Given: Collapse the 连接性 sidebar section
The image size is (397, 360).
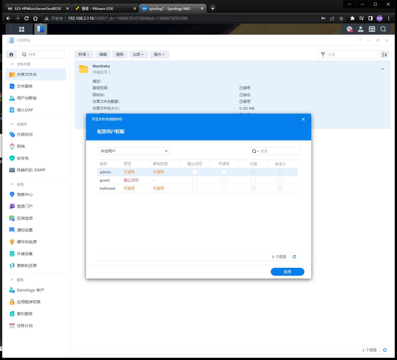Looking at the screenshot, I should 12,124.
